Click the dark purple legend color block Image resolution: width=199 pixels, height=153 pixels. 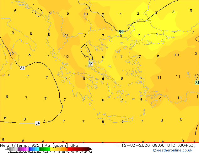pos(19,149)
